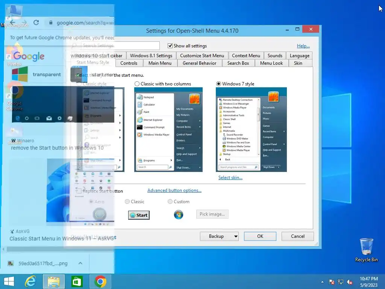Click the Windows 7 style preview image
The image size is (385, 289).
click(x=251, y=129)
